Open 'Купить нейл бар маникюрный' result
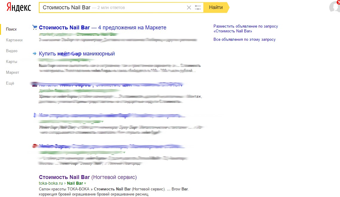Screen dimensions: 340x197 point(77,54)
